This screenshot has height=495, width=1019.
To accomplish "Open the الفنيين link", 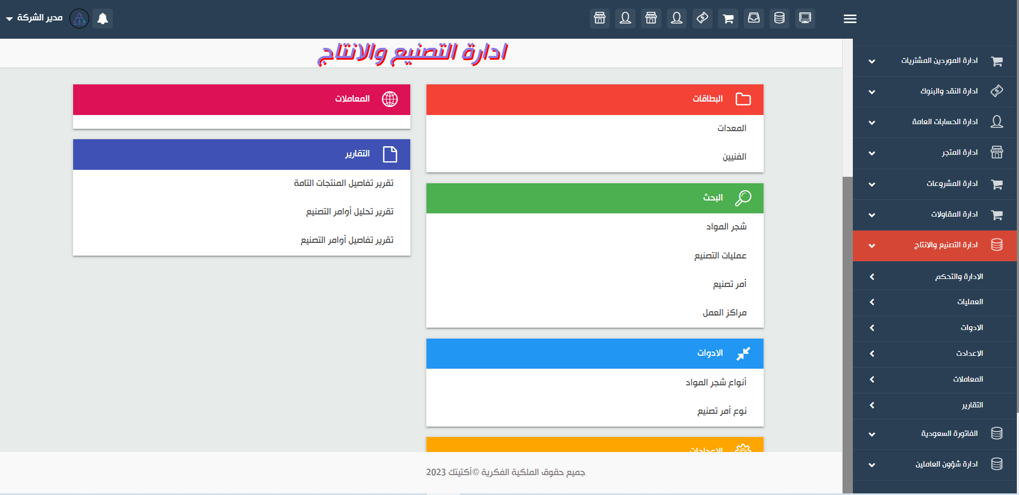I will point(734,157).
